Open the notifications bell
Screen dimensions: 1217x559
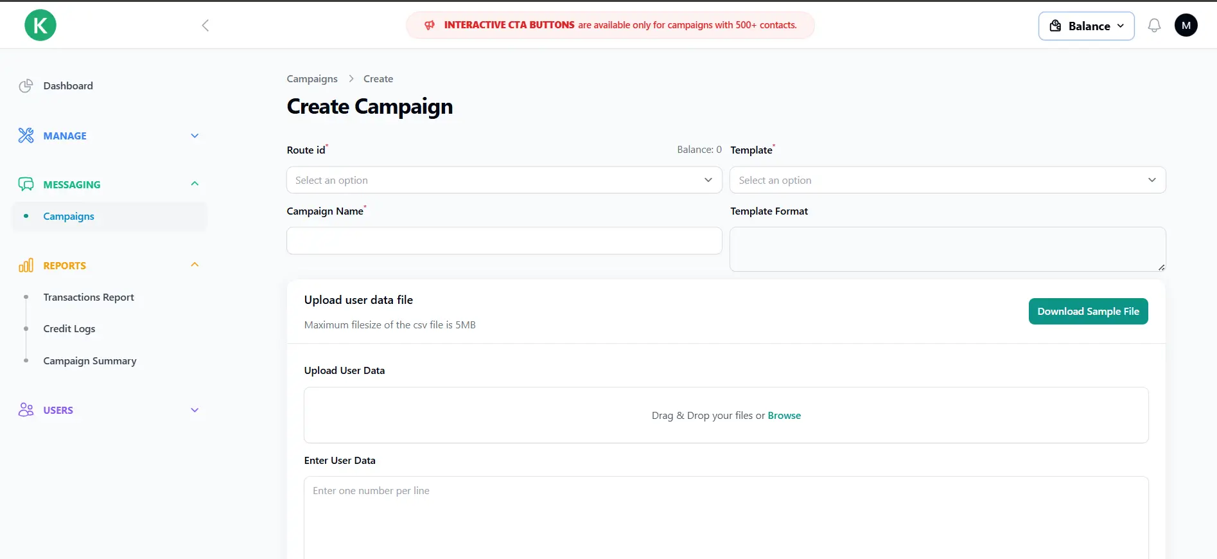click(1154, 26)
